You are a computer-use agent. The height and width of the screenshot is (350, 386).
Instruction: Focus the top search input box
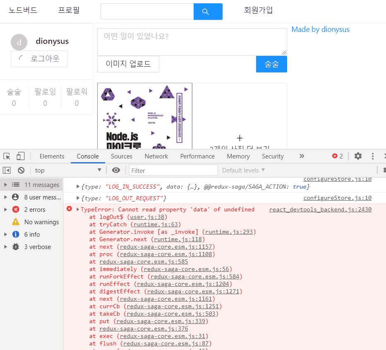point(147,12)
